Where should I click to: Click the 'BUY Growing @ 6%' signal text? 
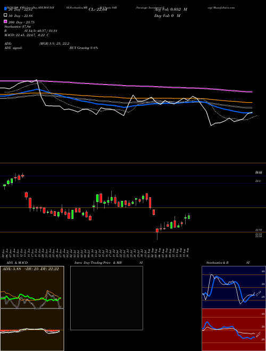tap(84, 48)
